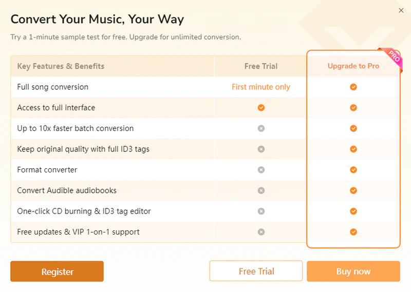This screenshot has width=411, height=292.
Task: Click Pro checkmark for Format converter
Action: tap(353, 170)
